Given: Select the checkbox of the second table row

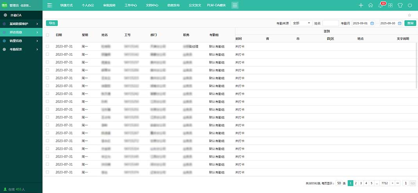Looking at the screenshot, I should click(x=48, y=54).
